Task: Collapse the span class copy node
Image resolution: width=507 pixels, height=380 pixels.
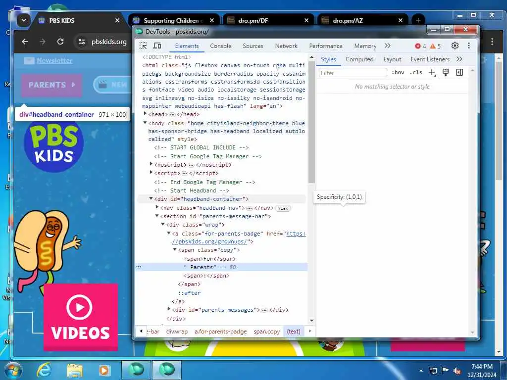Action: pyautogui.click(x=175, y=249)
